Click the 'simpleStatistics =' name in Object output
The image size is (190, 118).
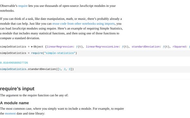coord(14,47)
